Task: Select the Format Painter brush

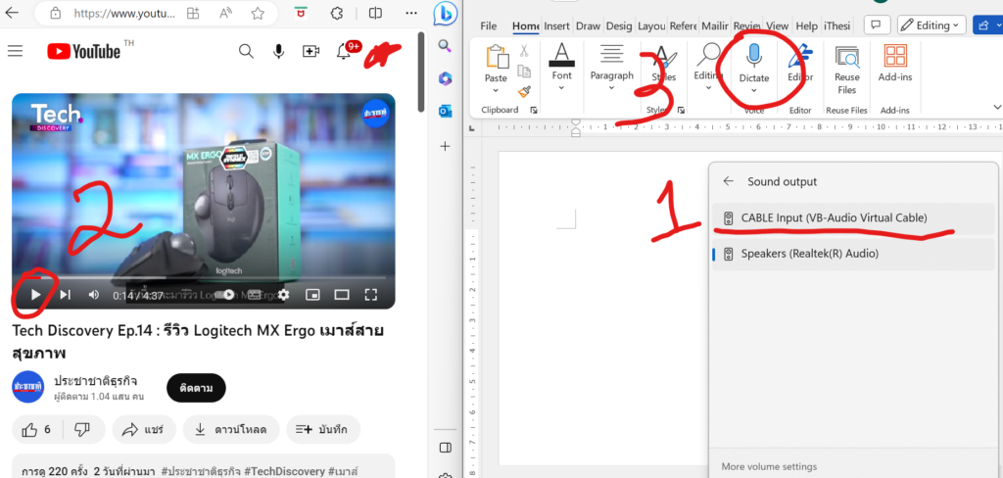Action: point(524,91)
